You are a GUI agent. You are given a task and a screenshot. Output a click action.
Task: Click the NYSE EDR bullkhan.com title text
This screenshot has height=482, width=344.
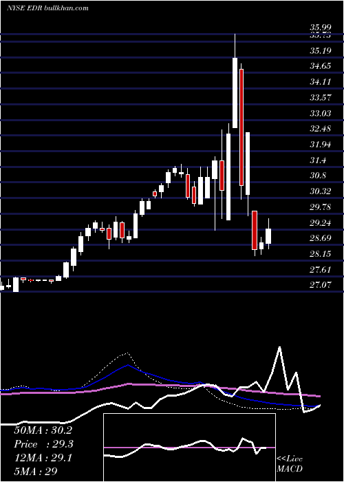coord(47,8)
